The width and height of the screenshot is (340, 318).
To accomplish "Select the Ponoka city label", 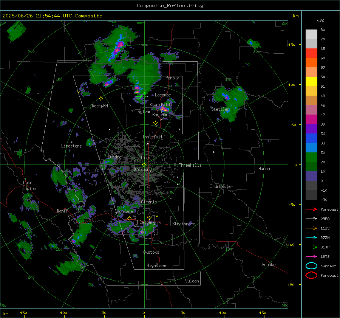I will pos(172,78).
